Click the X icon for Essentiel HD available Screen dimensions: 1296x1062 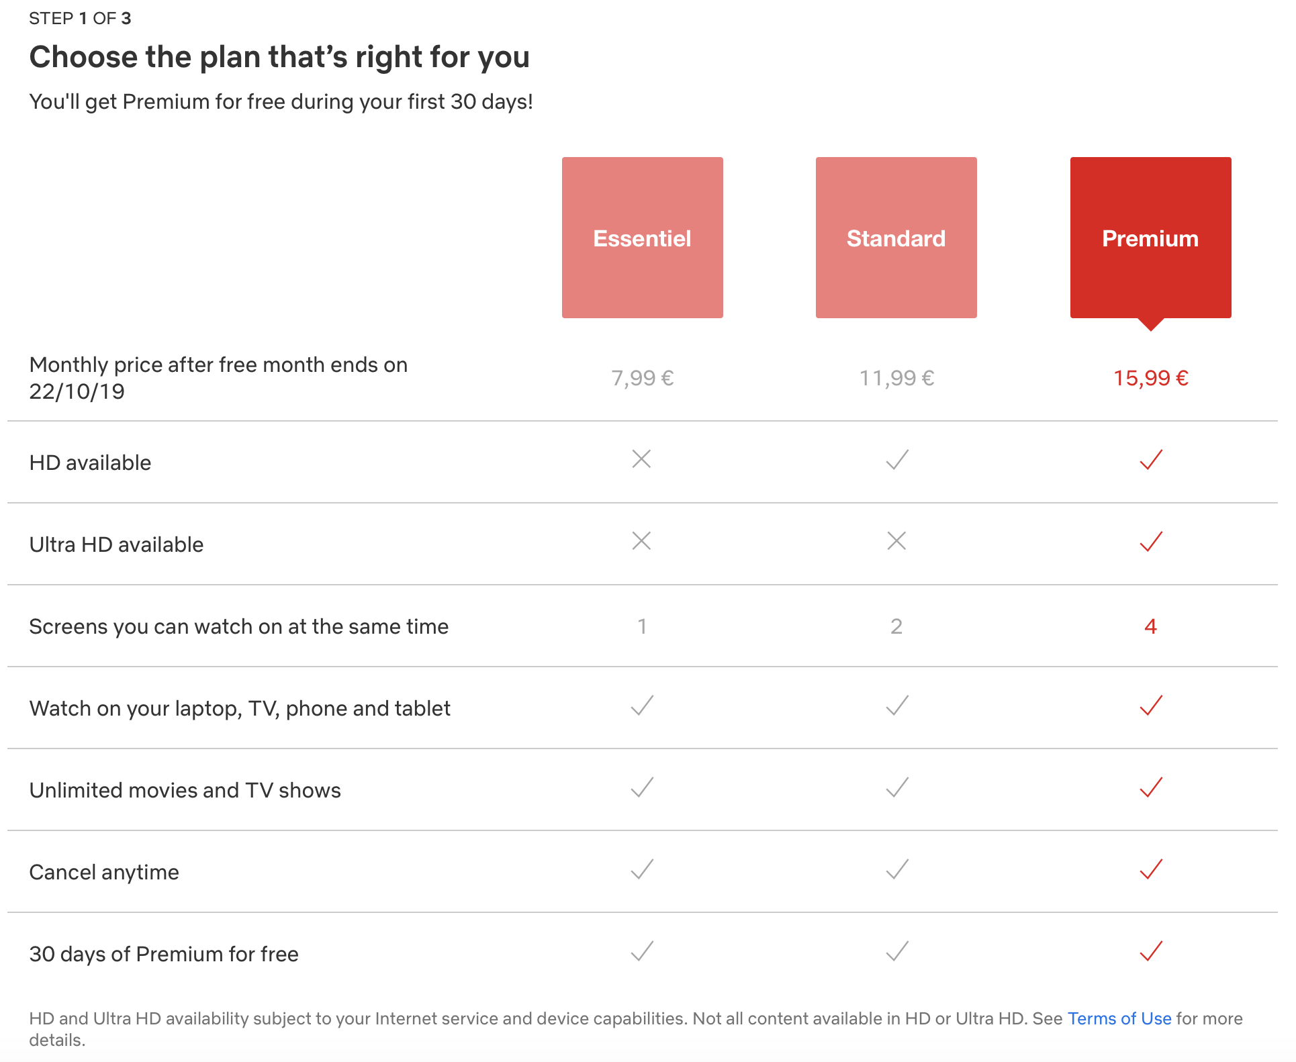click(642, 459)
